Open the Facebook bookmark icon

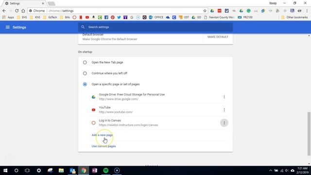106,17
